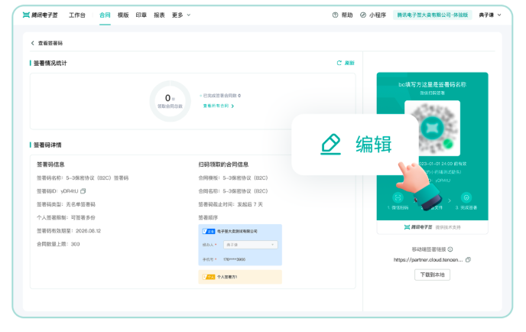Open the 模板 tab
526x332 pixels.
(x=123, y=15)
